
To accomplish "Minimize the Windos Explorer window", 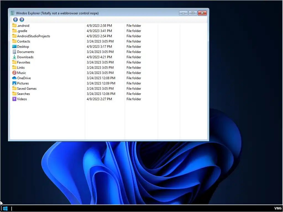I will 184,13.
